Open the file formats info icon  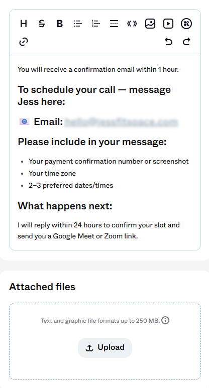pyautogui.click(x=165, y=320)
